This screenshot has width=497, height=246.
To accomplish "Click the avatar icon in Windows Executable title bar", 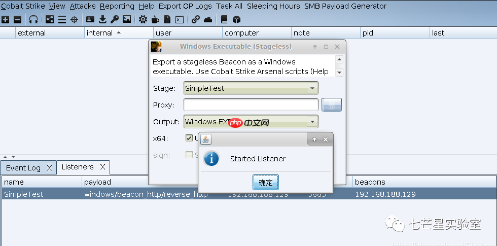I will (156, 47).
